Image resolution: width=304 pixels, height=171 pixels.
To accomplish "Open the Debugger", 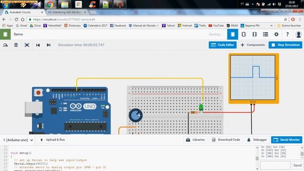I will pos(257,140).
